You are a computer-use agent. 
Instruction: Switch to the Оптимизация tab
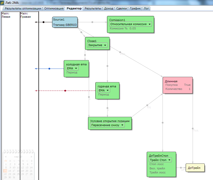pos(54,8)
